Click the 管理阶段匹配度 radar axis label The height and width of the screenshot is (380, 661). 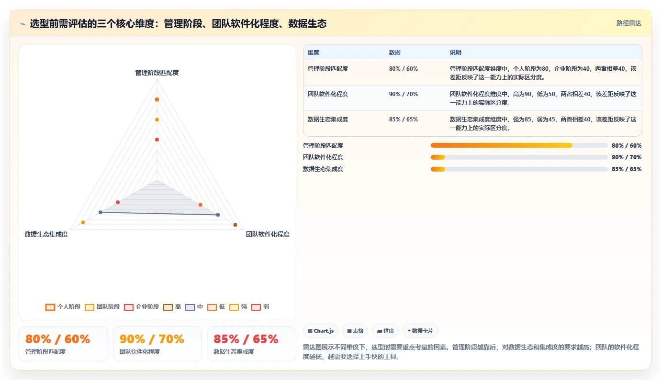click(157, 73)
